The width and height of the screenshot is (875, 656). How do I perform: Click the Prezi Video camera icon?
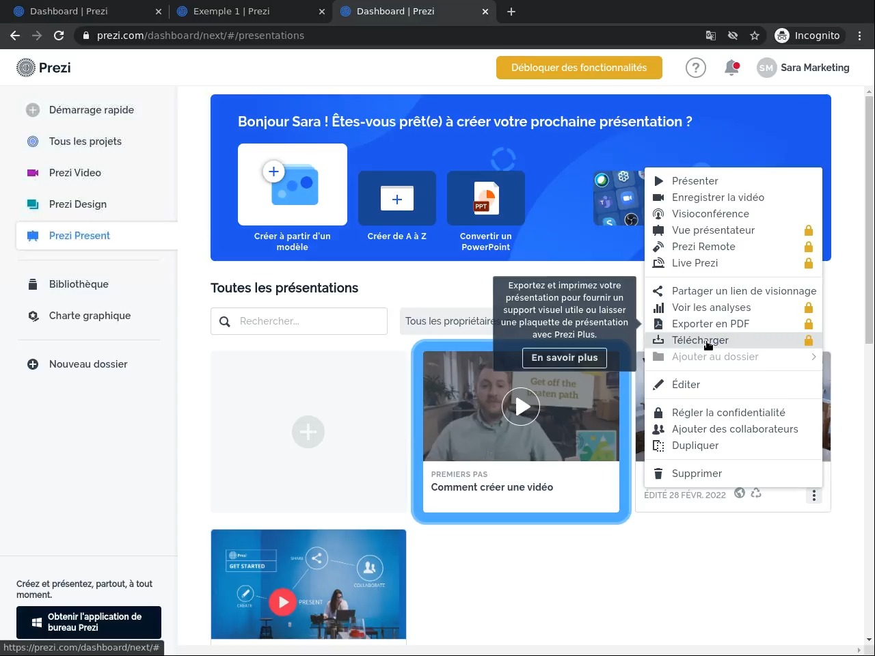tap(33, 173)
